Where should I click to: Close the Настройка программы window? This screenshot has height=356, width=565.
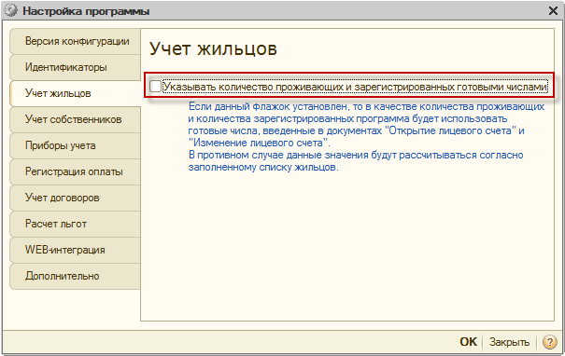pos(553,11)
